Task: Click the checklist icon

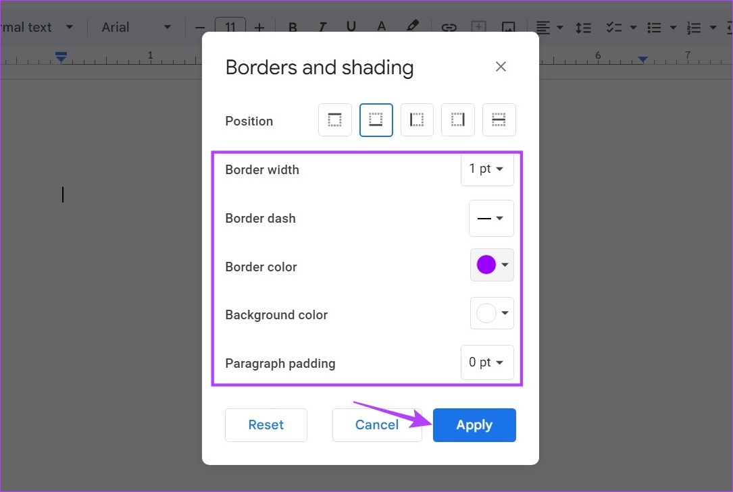Action: 614,28
